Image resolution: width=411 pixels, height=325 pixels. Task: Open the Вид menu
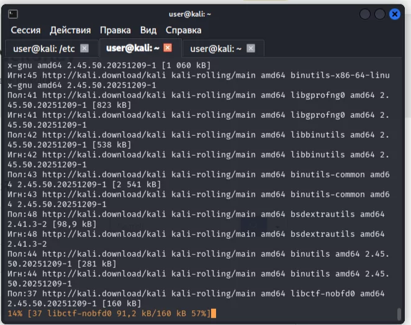pyautogui.click(x=148, y=30)
